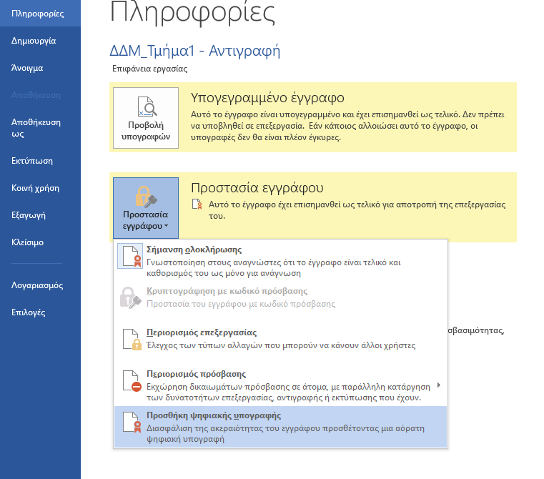Image resolution: width=544 pixels, height=479 pixels.
Task: Click the greyed Αποθήκευση sidebar item
Action: 36,95
